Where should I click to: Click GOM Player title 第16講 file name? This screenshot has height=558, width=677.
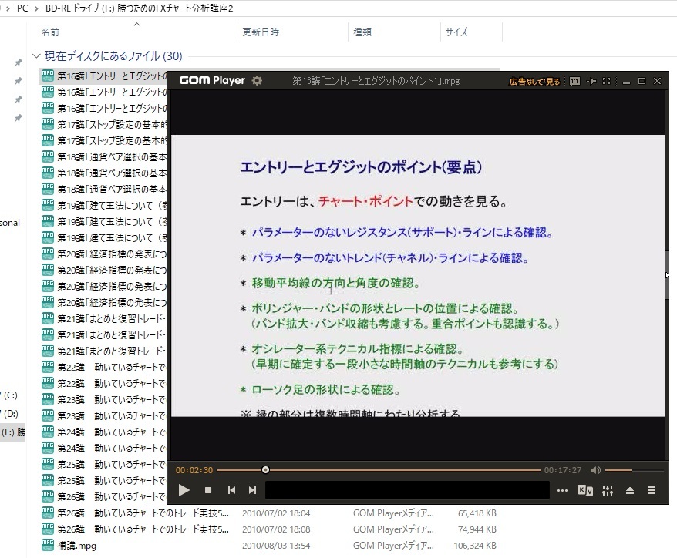[x=376, y=81]
